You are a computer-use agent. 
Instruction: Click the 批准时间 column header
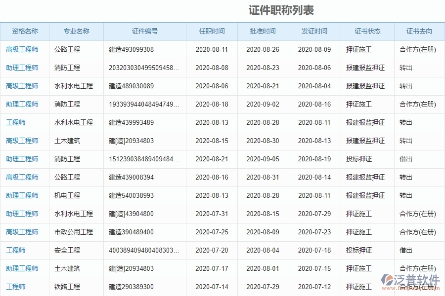point(262,31)
